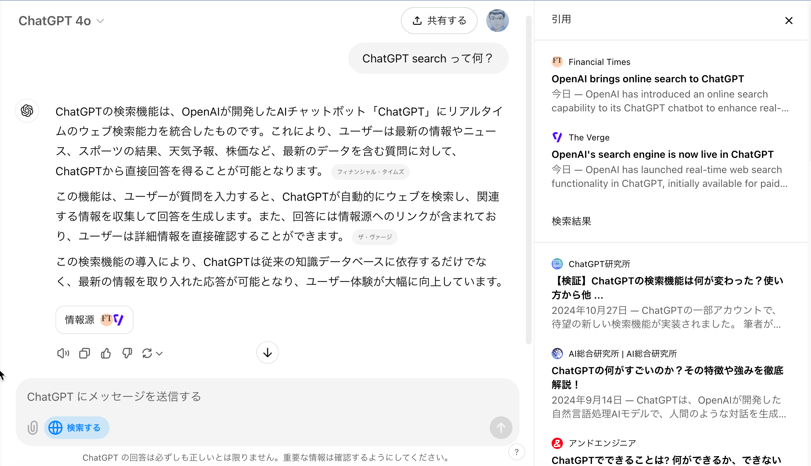Click the thumbs down icon
This screenshot has height=466, width=811.
pos(127,353)
